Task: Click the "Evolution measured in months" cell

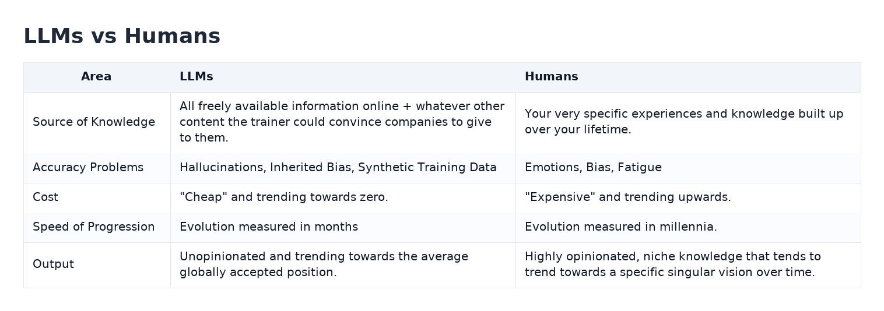Action: (x=269, y=227)
